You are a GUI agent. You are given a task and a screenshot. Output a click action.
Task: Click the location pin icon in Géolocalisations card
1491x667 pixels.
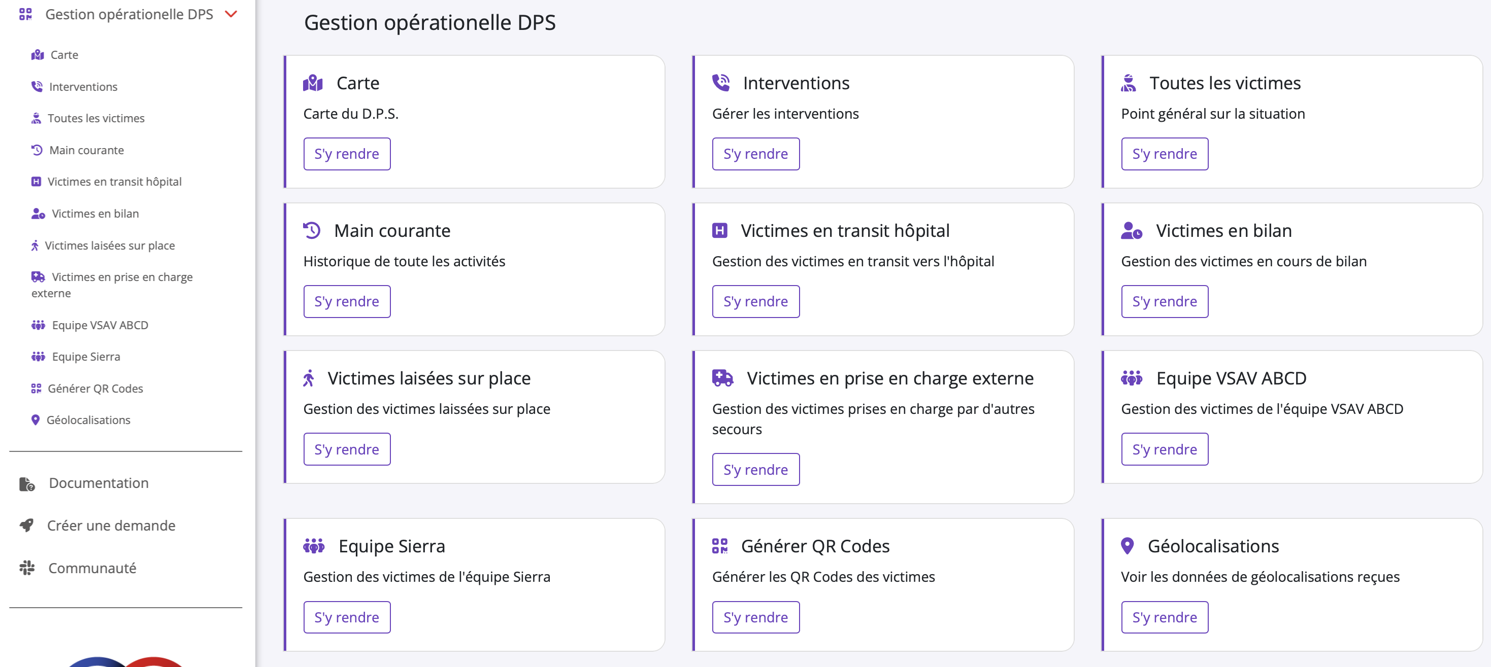(x=1127, y=545)
